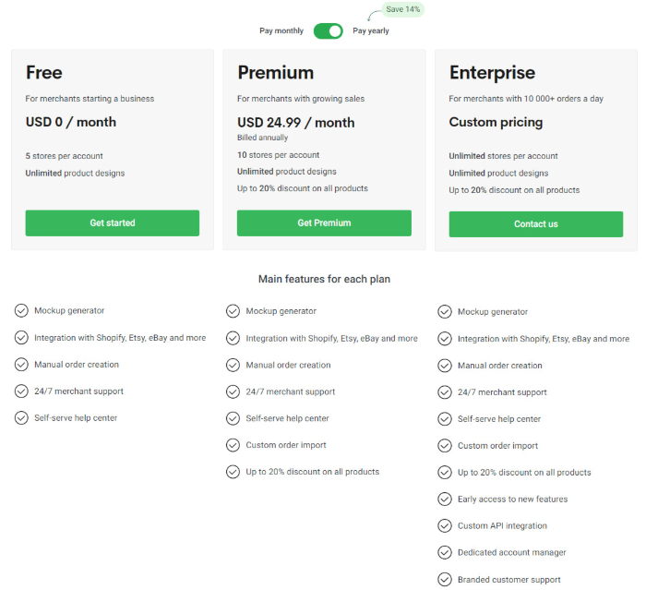Click checkmark beside Early access to new features
646x590 pixels.
coord(445,500)
